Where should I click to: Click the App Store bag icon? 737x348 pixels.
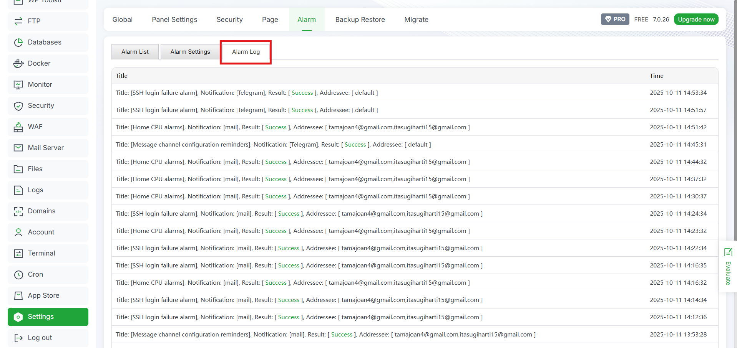pos(18,295)
